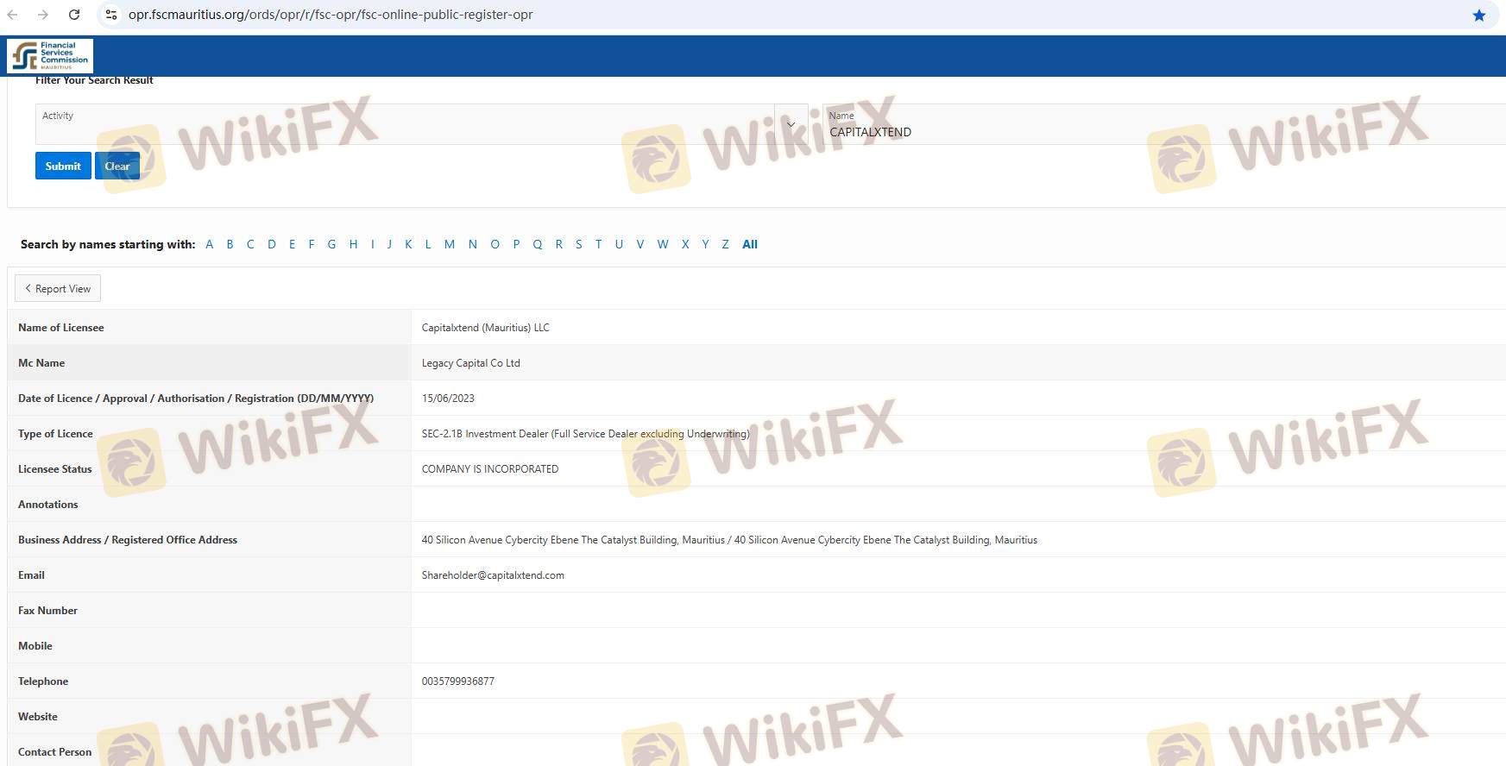
Task: Open the Activity dropdown arrow
Action: (791, 124)
